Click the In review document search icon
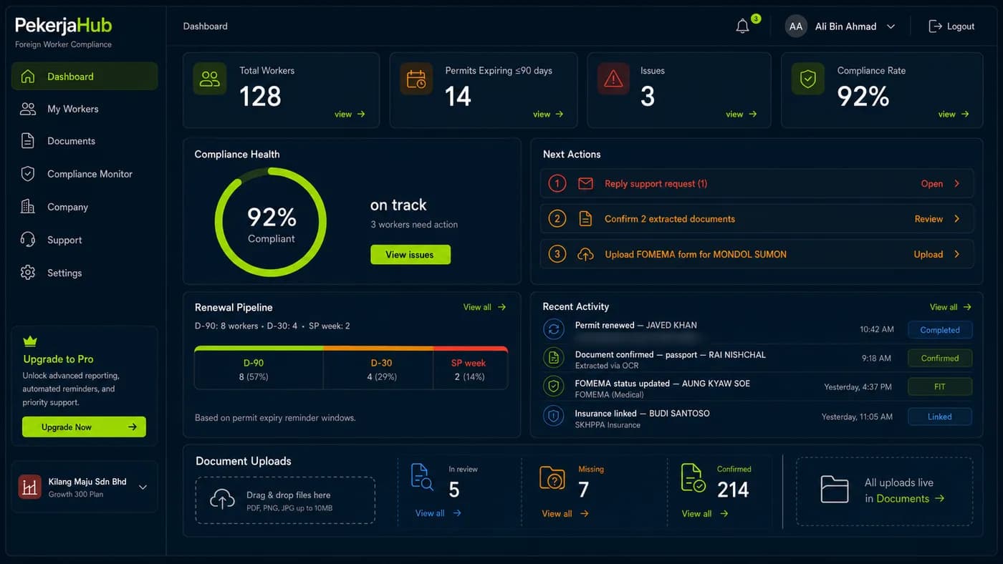Viewport: 1003px width, 564px height. 422,477
